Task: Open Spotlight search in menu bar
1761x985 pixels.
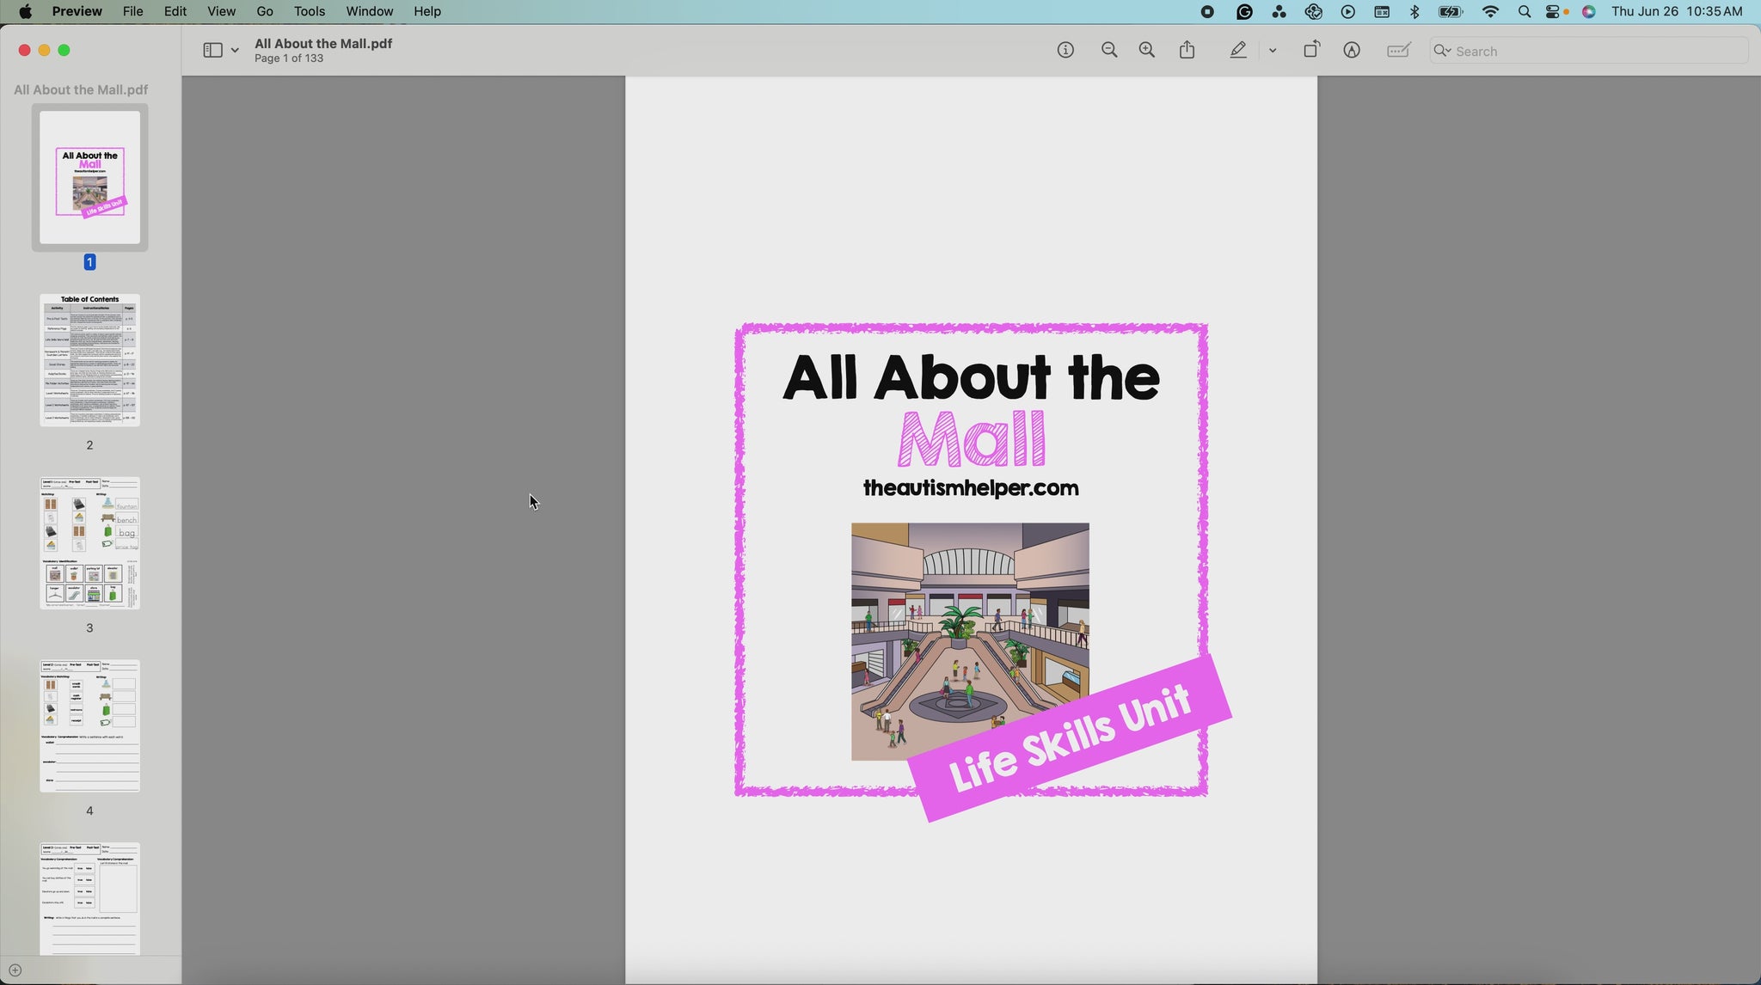Action: 1524,12
